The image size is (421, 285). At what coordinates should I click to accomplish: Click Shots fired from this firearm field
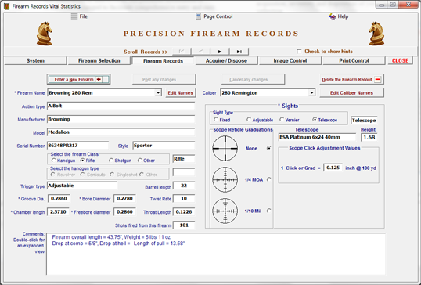pyautogui.click(x=184, y=225)
